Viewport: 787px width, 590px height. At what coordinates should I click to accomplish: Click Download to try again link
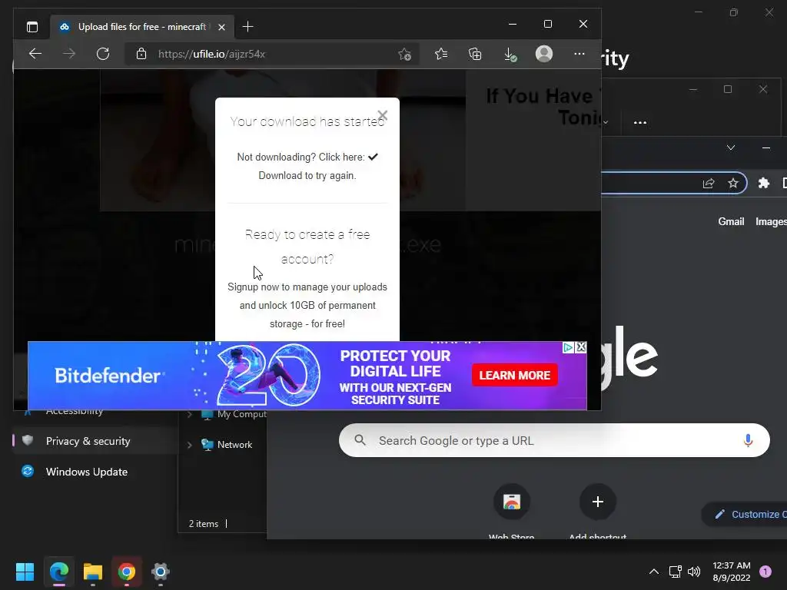click(x=307, y=176)
